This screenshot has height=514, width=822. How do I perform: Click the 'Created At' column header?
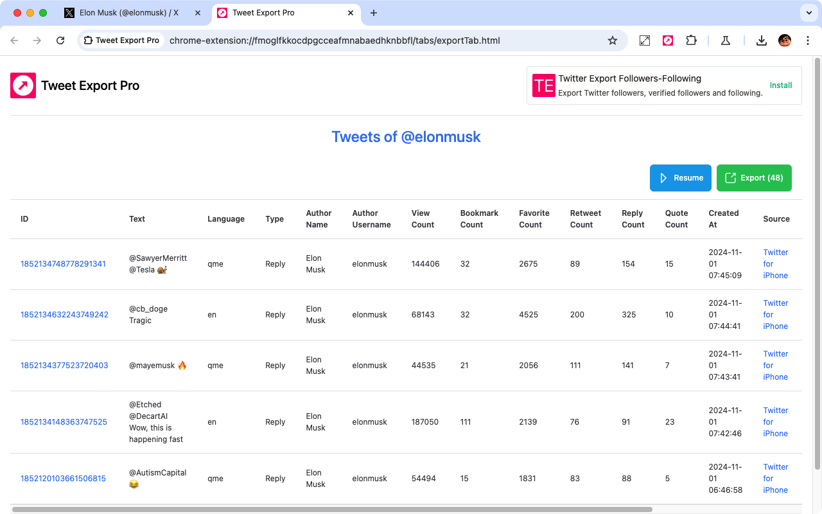click(724, 219)
